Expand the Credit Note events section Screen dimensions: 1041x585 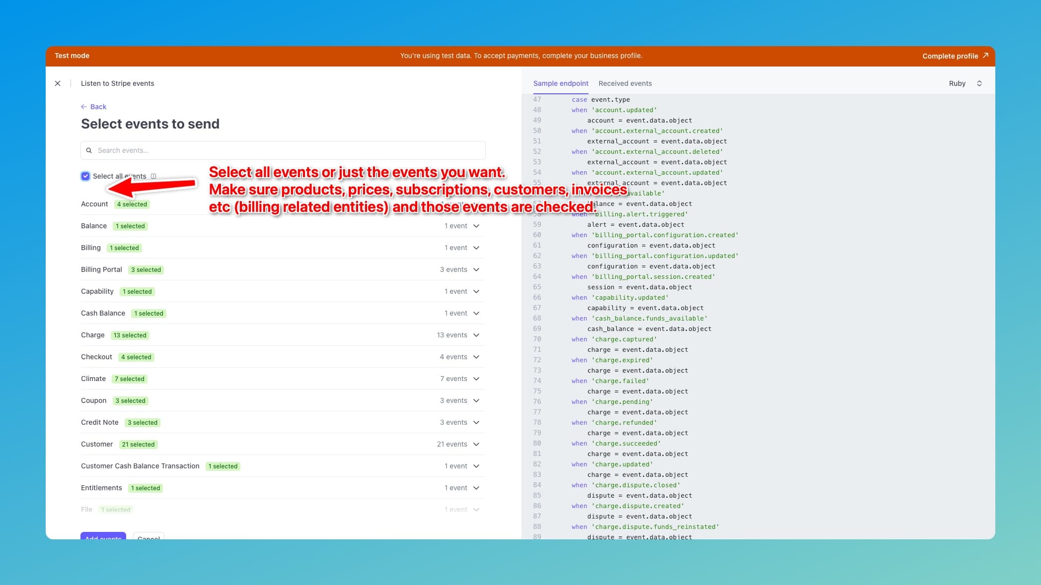[476, 422]
